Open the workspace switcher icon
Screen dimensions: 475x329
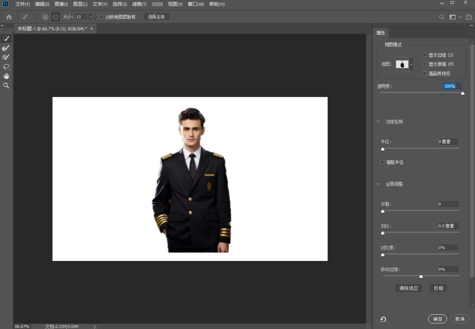(x=453, y=17)
